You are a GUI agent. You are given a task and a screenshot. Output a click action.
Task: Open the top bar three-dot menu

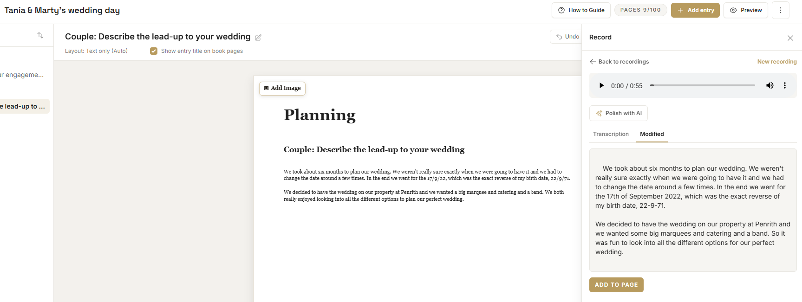click(x=781, y=10)
